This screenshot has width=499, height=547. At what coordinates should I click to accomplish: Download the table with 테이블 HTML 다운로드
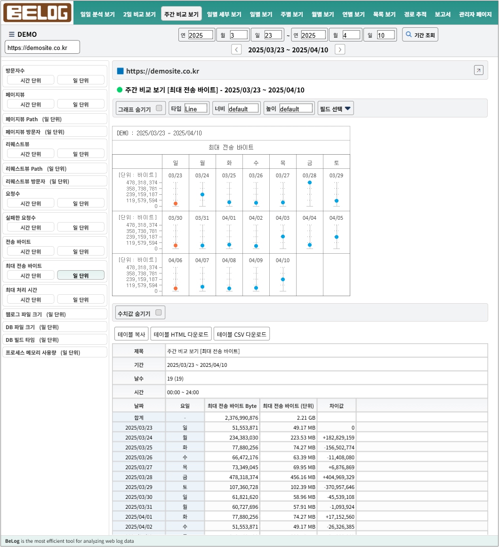click(181, 334)
